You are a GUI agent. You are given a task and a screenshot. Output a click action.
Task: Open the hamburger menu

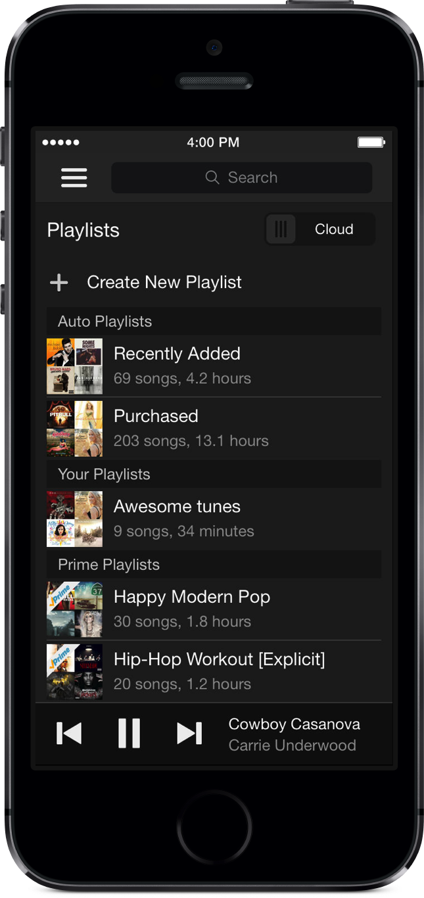tap(74, 177)
